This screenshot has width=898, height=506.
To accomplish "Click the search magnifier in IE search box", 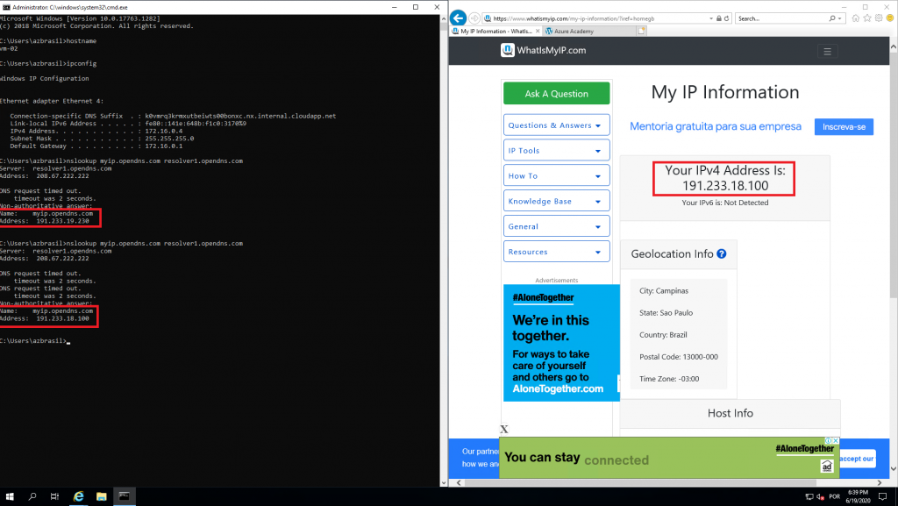I will [832, 18].
